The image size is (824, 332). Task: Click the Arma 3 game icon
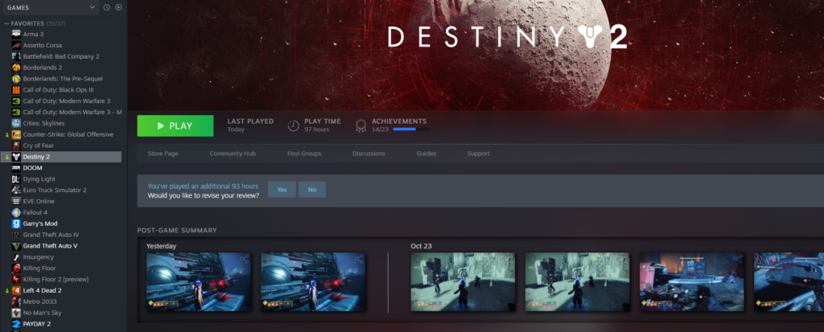[x=16, y=35]
